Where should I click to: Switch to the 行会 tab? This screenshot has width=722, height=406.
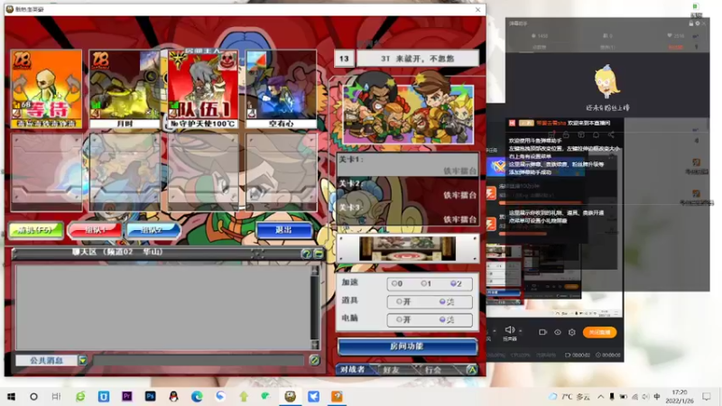433,369
